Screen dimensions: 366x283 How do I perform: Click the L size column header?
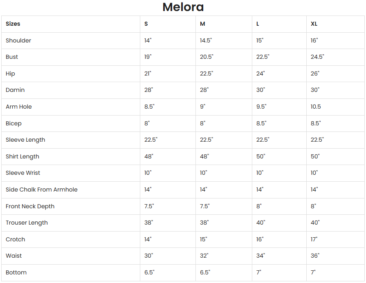[x=258, y=24]
